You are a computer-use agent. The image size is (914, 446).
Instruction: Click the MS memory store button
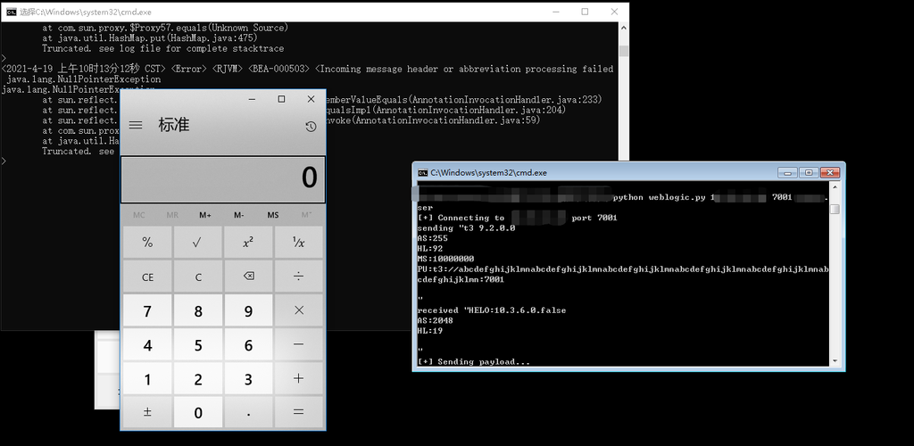[x=272, y=215]
